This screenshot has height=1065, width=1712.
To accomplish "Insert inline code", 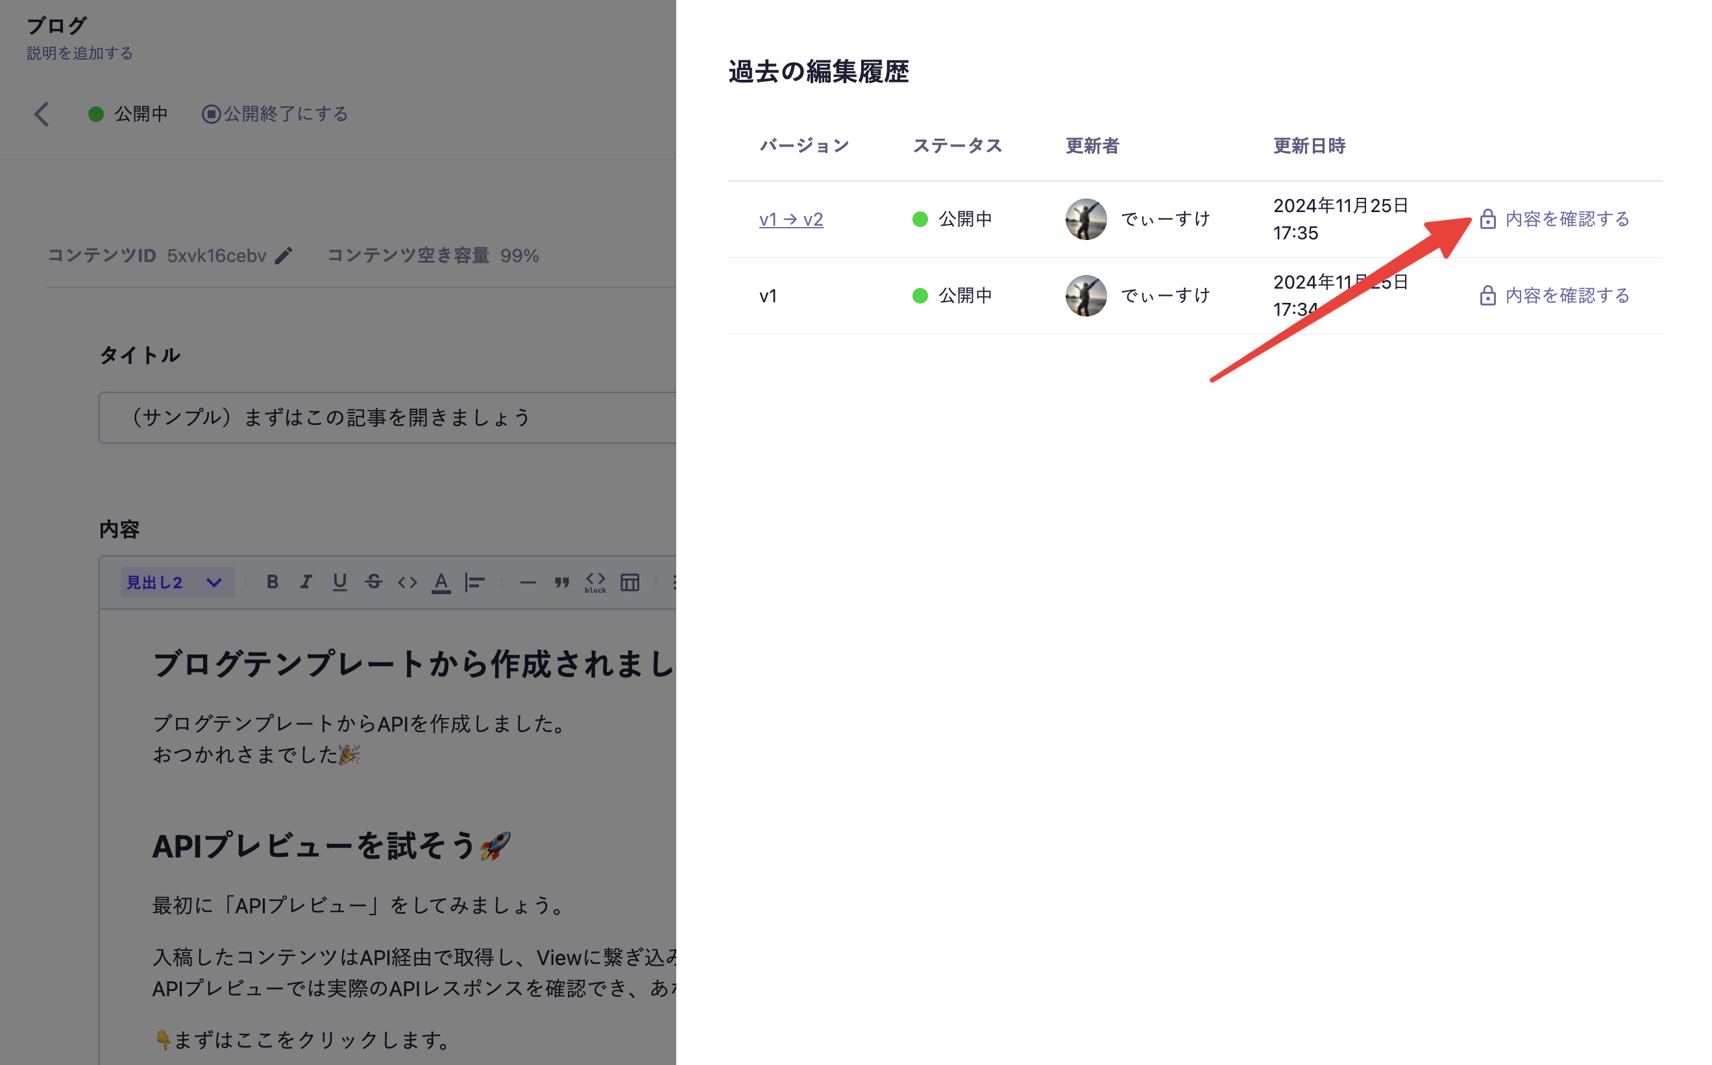I will pos(408,582).
